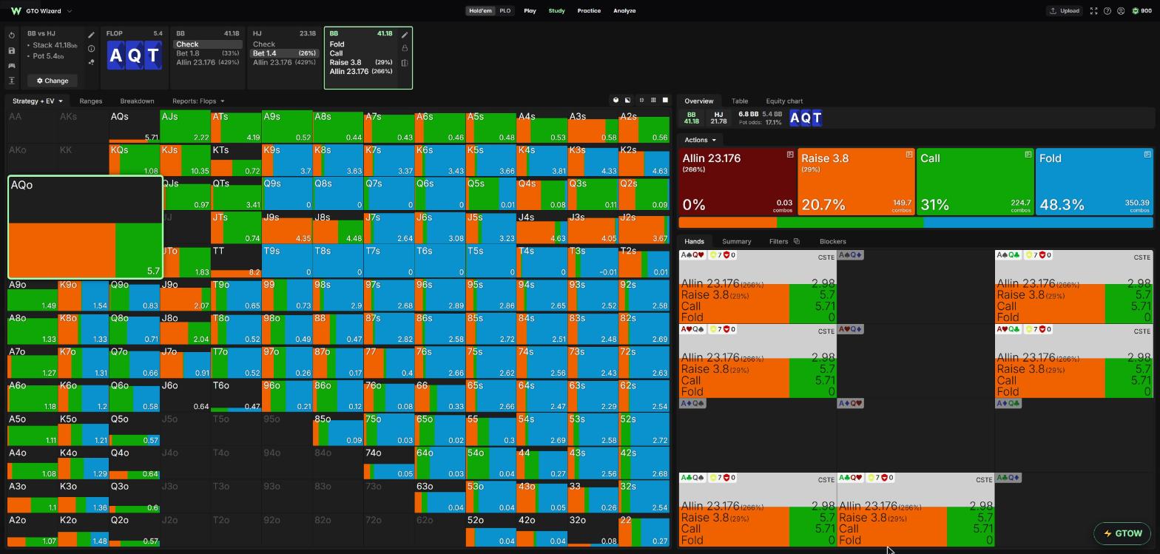Select the 3x3 grid matrix view toggle
This screenshot has height=554, width=1160.
(653, 100)
